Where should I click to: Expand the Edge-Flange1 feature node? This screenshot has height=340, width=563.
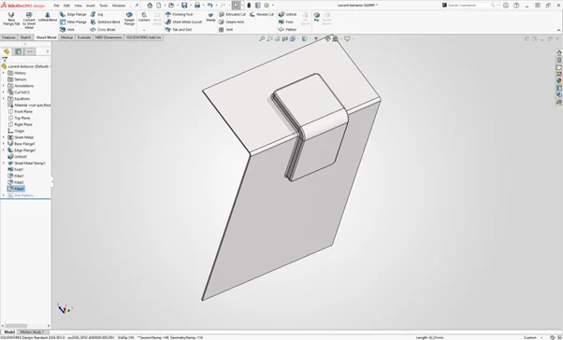pyautogui.click(x=4, y=150)
